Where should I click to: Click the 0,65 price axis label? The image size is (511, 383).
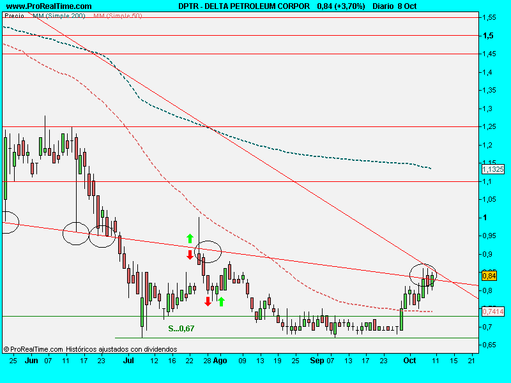[x=489, y=345]
